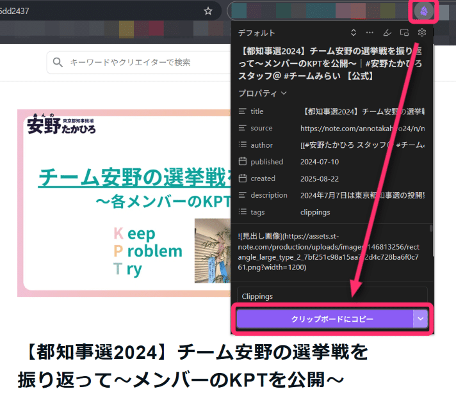Select the デフォルト template name

click(256, 33)
